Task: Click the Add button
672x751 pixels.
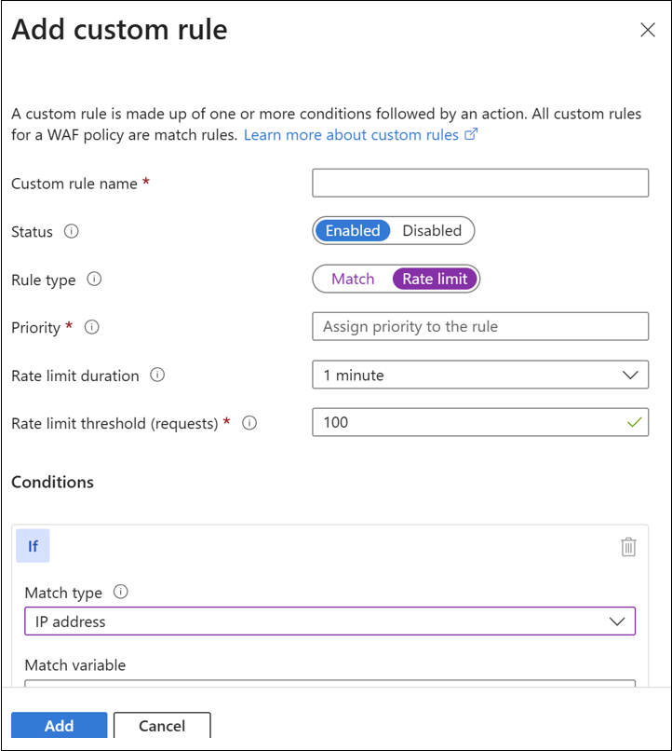Action: [x=59, y=726]
